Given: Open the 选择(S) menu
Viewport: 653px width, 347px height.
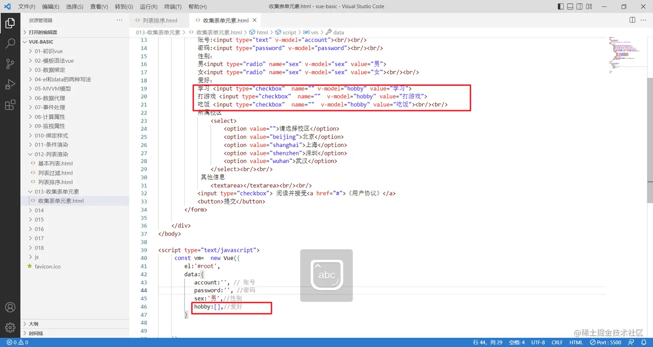Looking at the screenshot, I should pyautogui.click(x=75, y=6).
